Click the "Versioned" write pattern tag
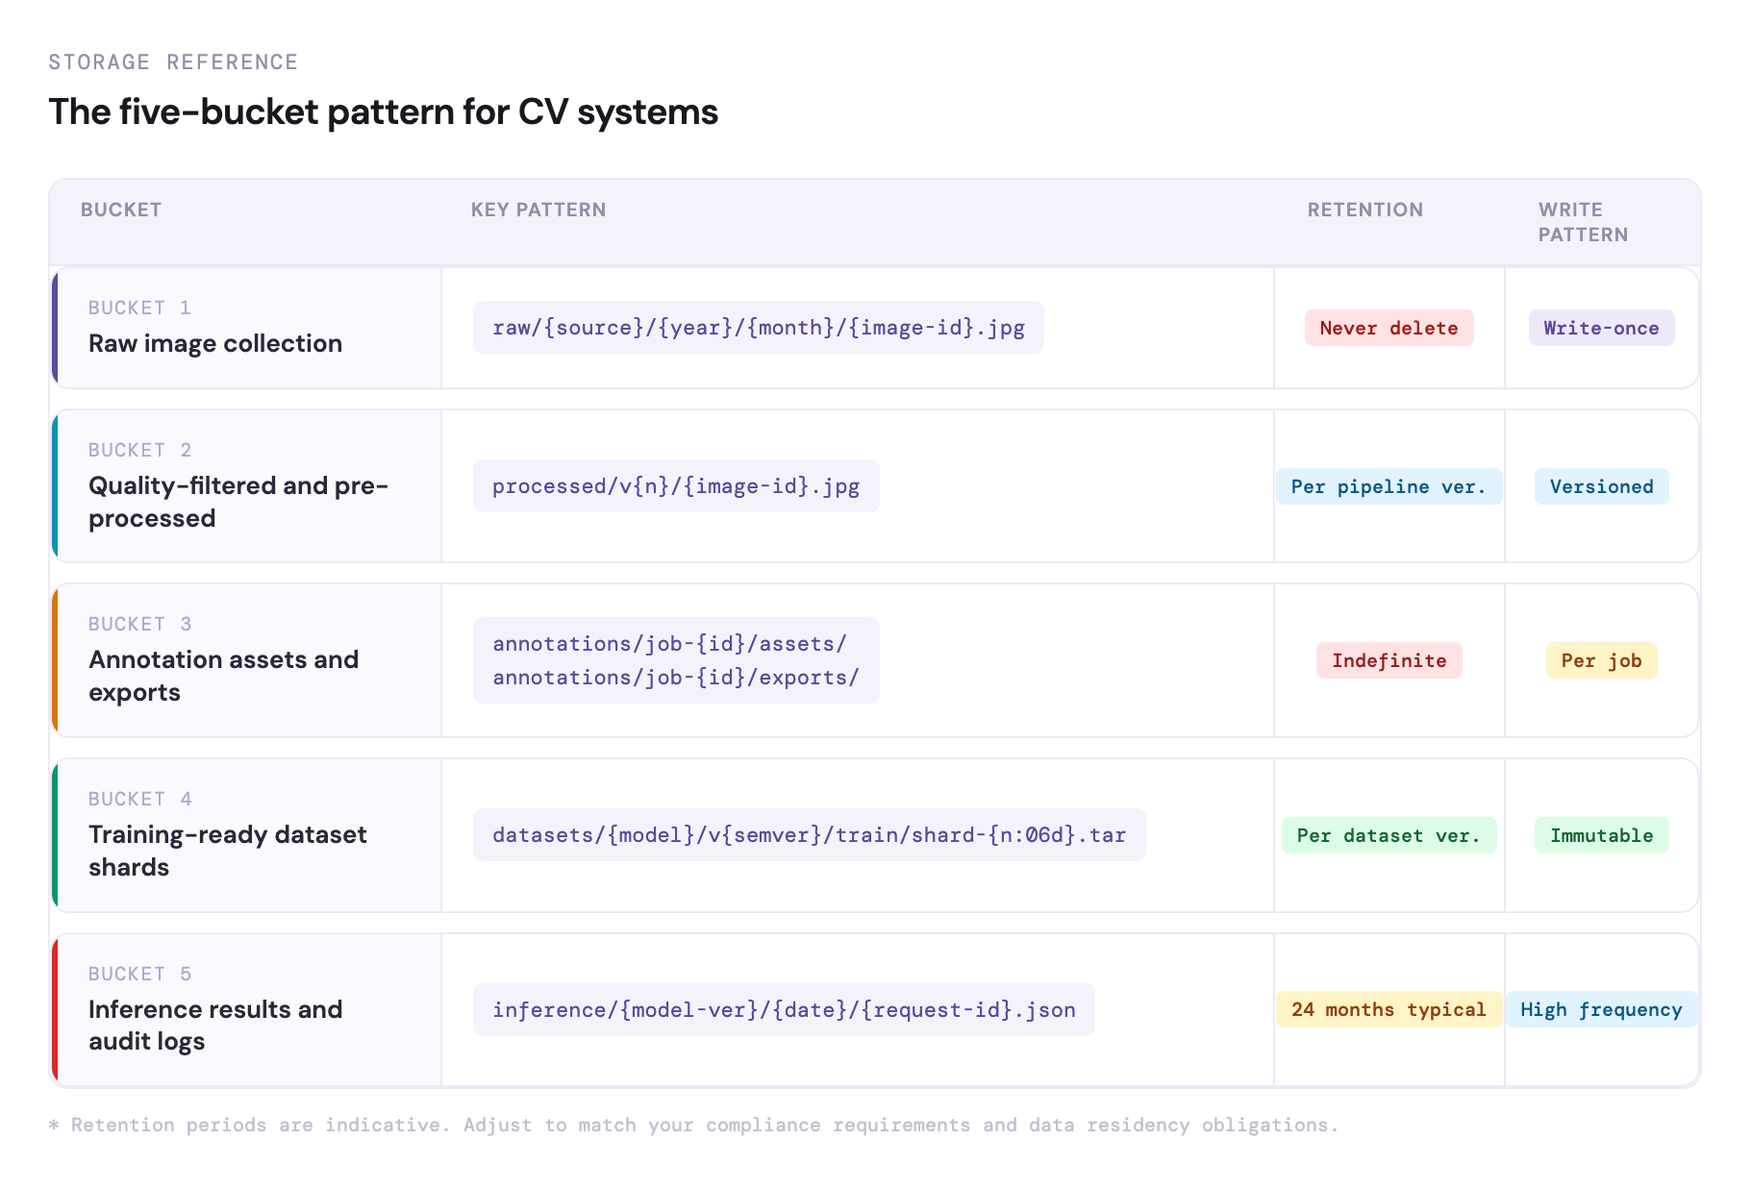Image resolution: width=1752 pixels, height=1188 pixels. click(1601, 487)
